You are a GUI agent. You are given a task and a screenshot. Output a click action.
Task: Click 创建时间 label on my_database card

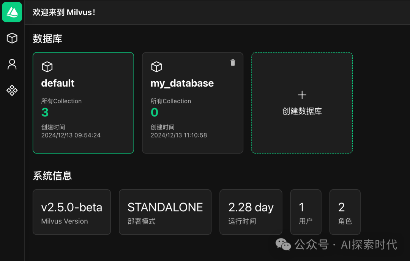(x=162, y=127)
